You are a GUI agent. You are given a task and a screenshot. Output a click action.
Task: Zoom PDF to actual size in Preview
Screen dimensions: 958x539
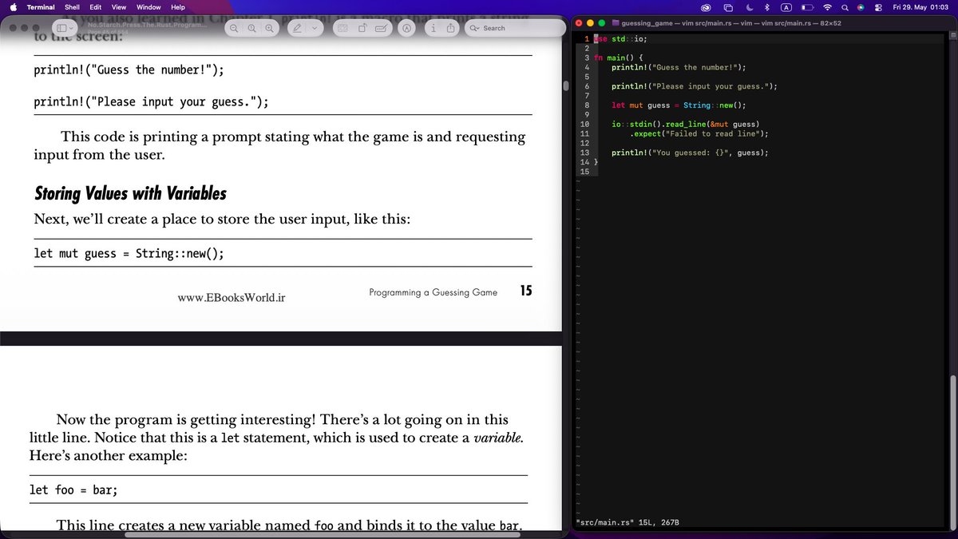251,28
